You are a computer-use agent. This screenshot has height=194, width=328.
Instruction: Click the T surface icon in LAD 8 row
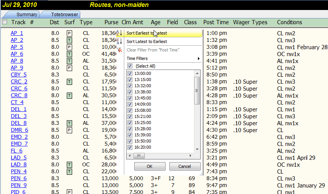[x=69, y=165]
